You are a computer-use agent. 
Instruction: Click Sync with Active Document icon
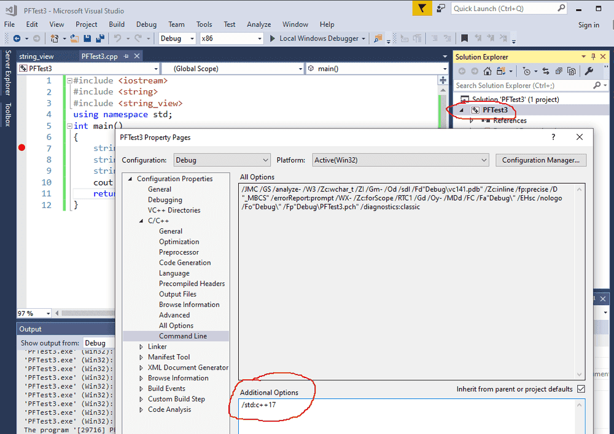click(x=545, y=72)
